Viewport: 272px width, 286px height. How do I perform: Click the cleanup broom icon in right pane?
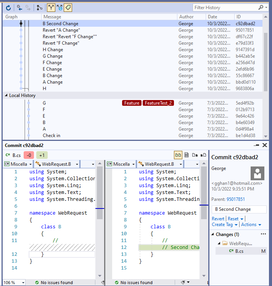coord(183,282)
